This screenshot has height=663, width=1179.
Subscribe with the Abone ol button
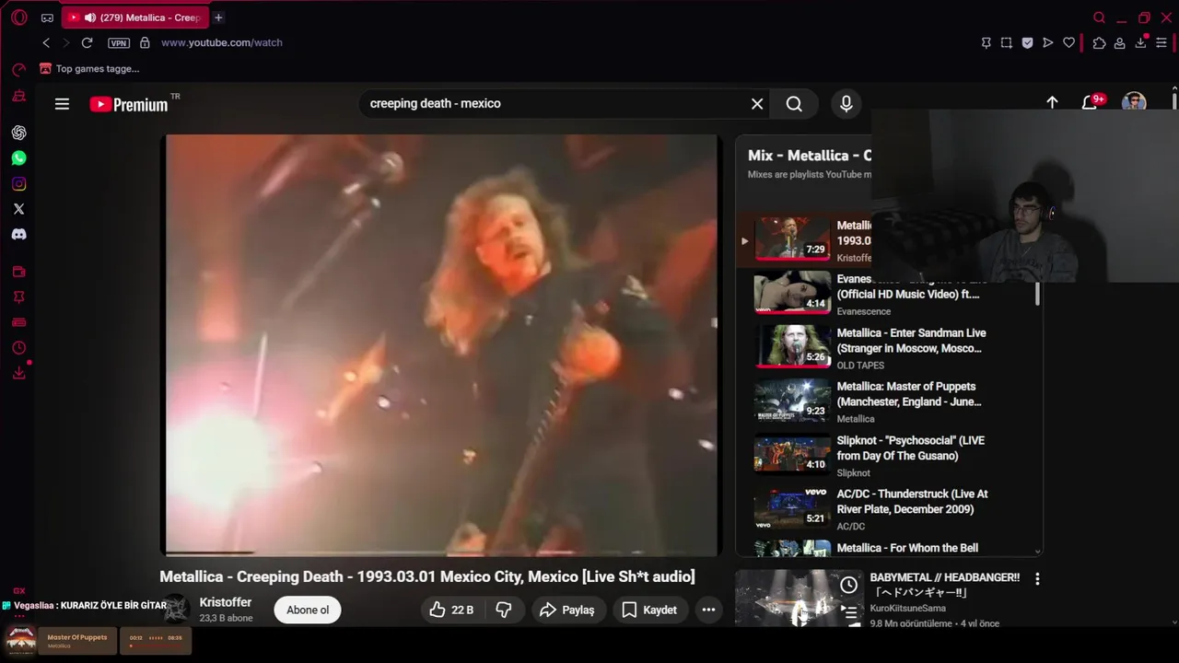coord(308,610)
